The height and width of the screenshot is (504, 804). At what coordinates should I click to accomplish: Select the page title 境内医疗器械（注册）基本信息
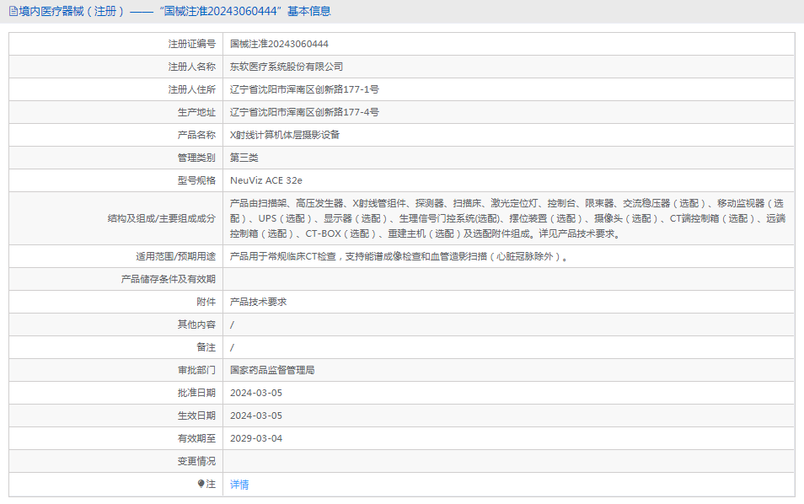click(174, 11)
